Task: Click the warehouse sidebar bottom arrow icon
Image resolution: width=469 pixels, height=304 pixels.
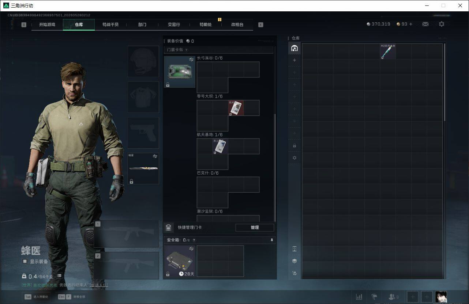Action: point(294,273)
